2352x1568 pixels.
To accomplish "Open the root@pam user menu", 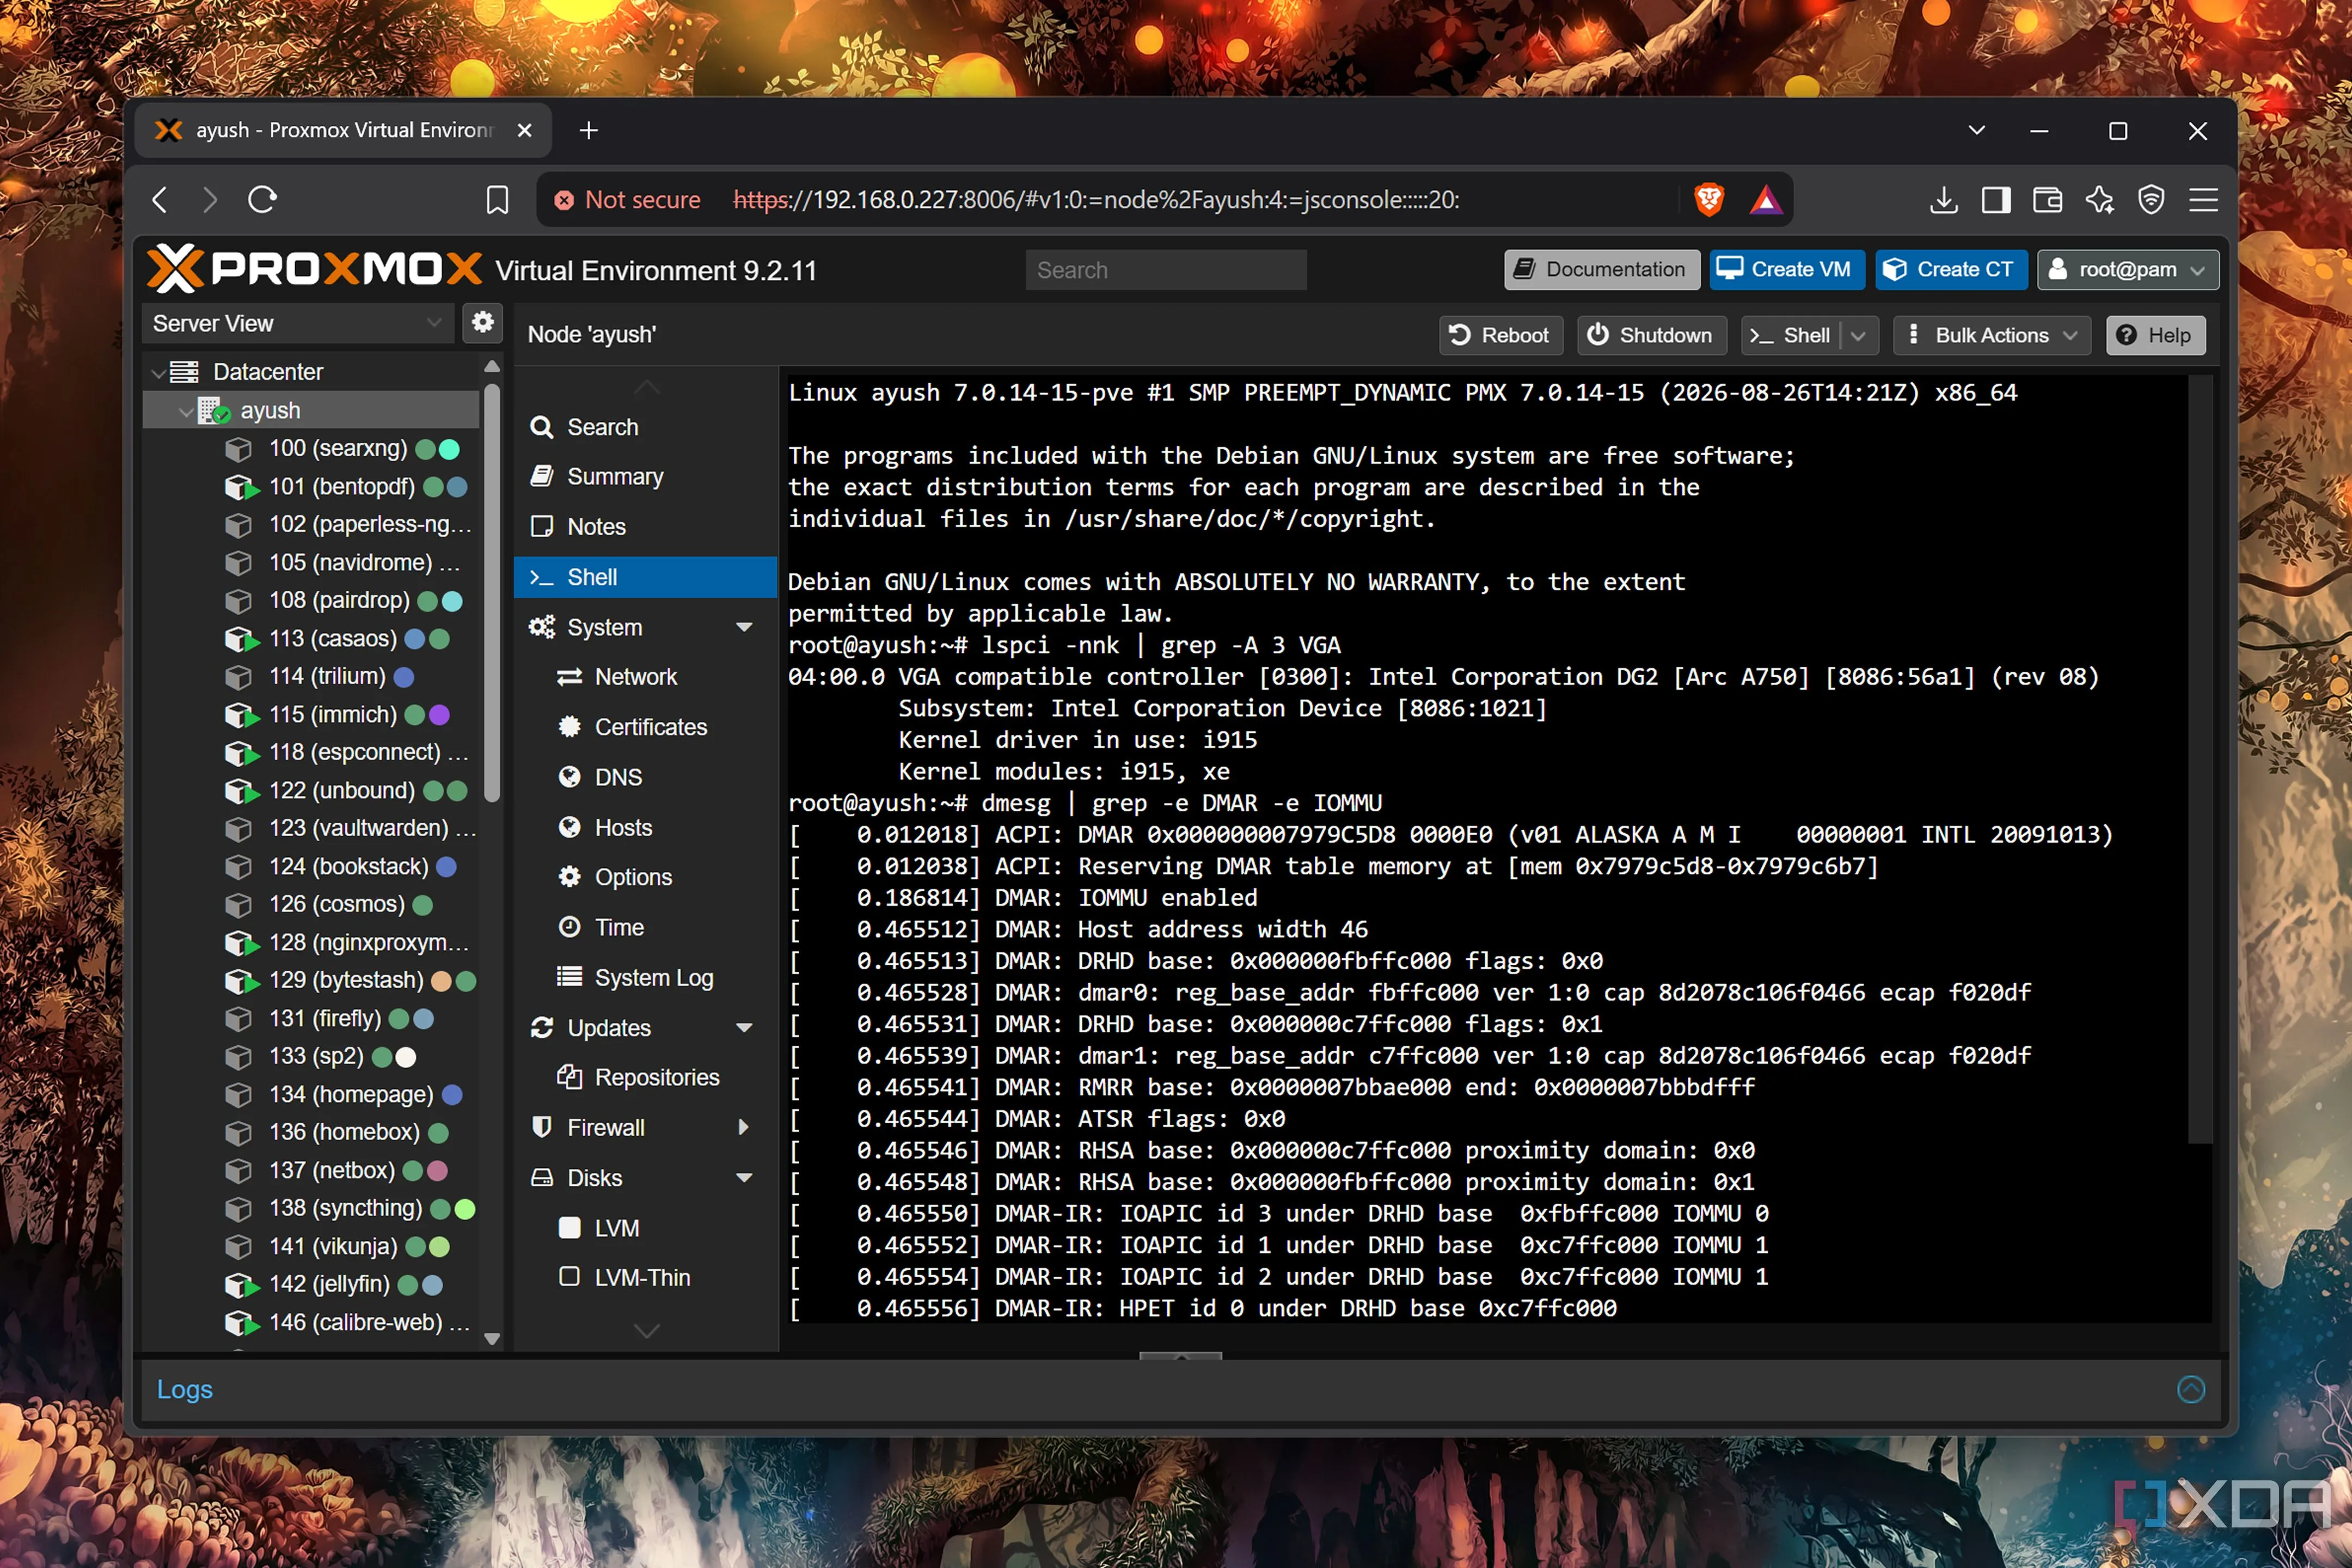I will 2128,270.
